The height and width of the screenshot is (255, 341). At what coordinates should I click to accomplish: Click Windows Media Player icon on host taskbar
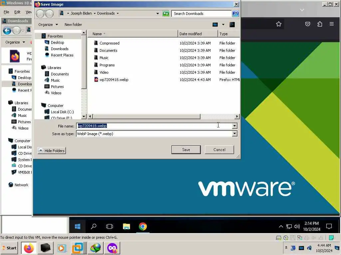tap(62, 248)
